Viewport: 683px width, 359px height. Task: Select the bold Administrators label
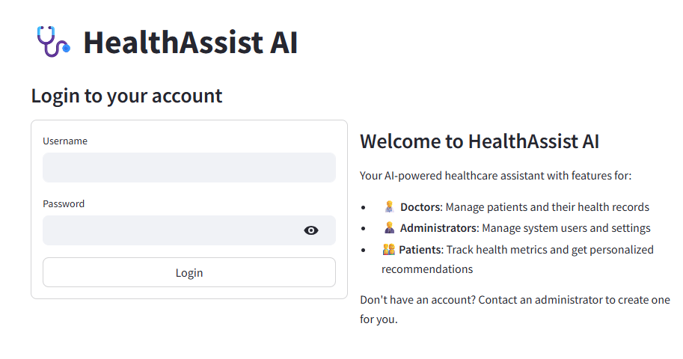pyautogui.click(x=438, y=228)
